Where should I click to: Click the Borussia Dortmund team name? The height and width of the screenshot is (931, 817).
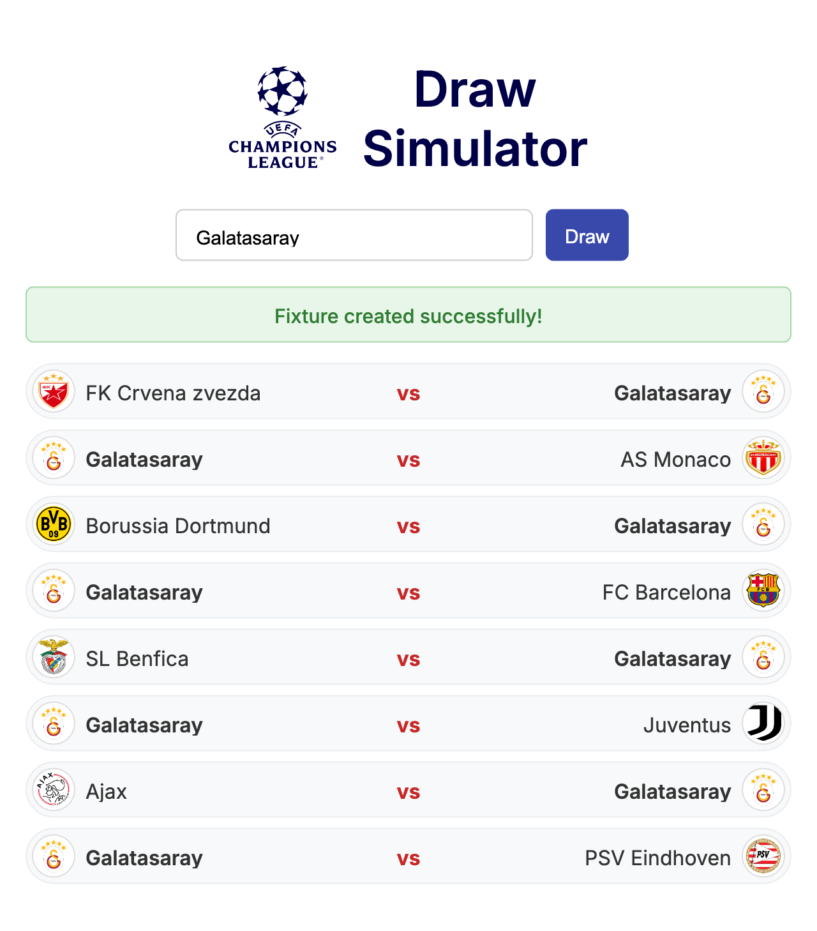pyautogui.click(x=178, y=526)
